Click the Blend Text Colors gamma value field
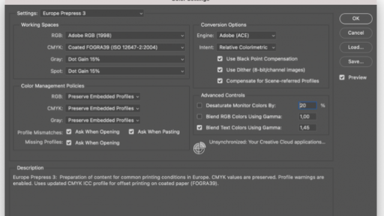 307,128
